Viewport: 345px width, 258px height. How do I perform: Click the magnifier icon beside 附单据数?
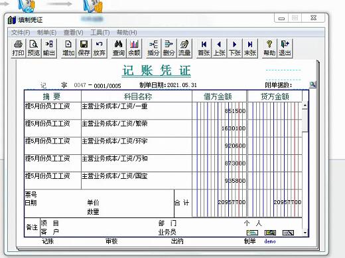(x=312, y=84)
